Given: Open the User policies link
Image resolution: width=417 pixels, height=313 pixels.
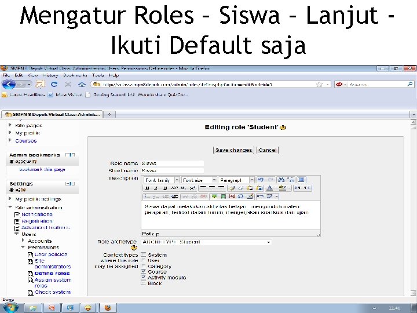Looking at the screenshot, I should [50, 254].
